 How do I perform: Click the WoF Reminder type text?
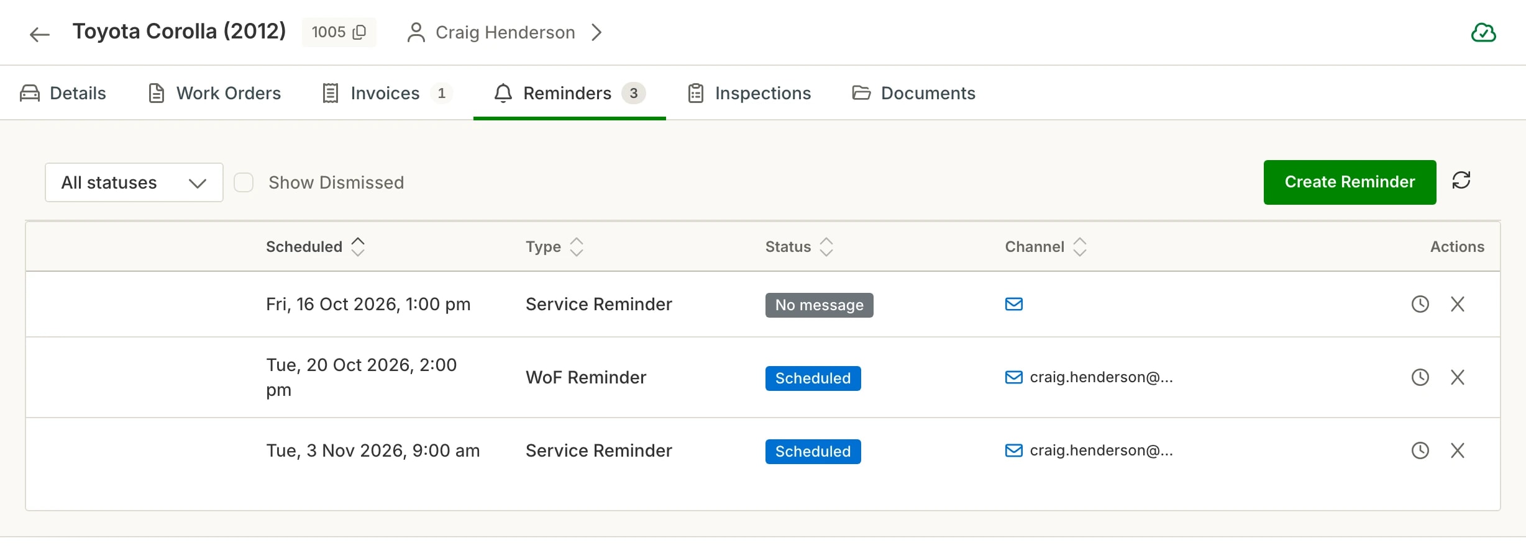click(586, 377)
